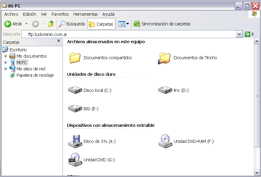Select Papelera de reciclaje in the tree

coord(35,75)
